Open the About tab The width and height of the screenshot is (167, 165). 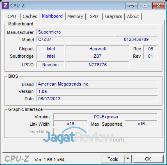(133, 16)
